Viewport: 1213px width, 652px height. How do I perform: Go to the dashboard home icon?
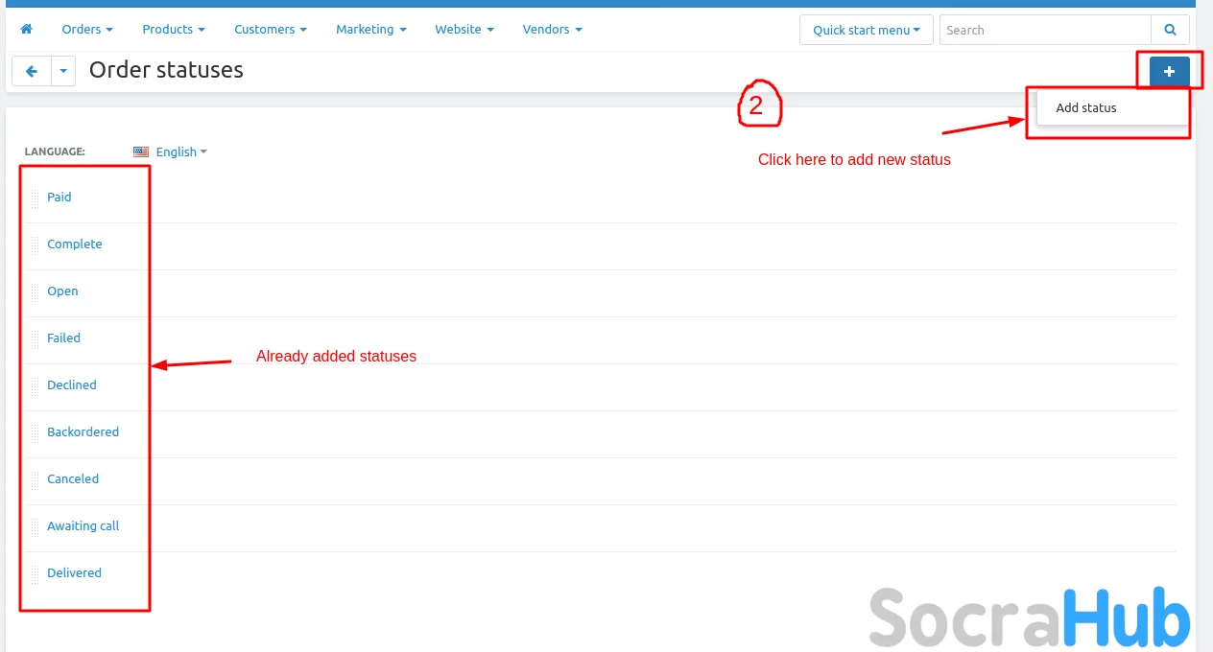point(27,30)
